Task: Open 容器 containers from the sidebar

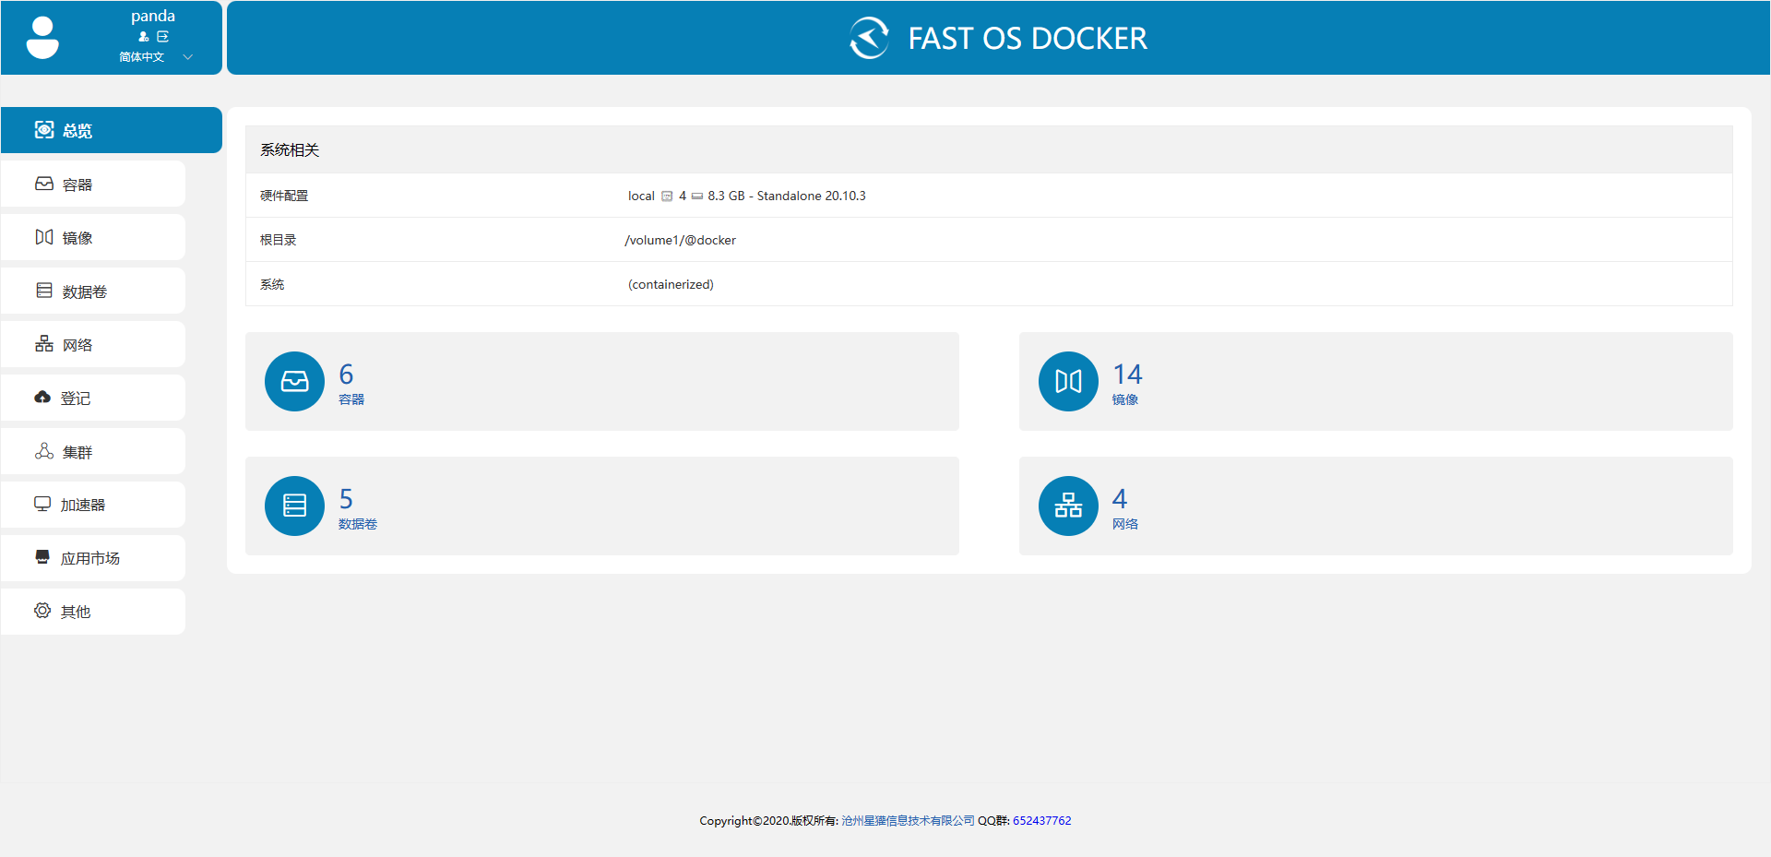Action: pyautogui.click(x=92, y=184)
